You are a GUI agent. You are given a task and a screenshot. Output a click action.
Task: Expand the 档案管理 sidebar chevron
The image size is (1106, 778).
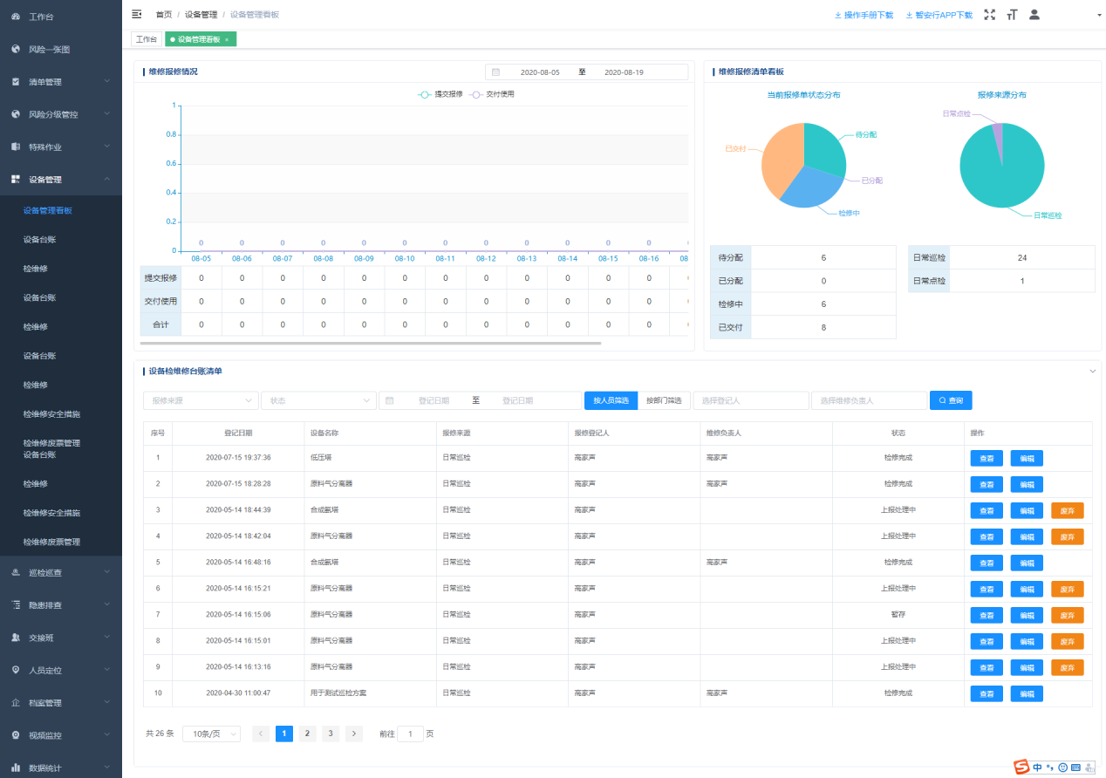click(x=106, y=702)
